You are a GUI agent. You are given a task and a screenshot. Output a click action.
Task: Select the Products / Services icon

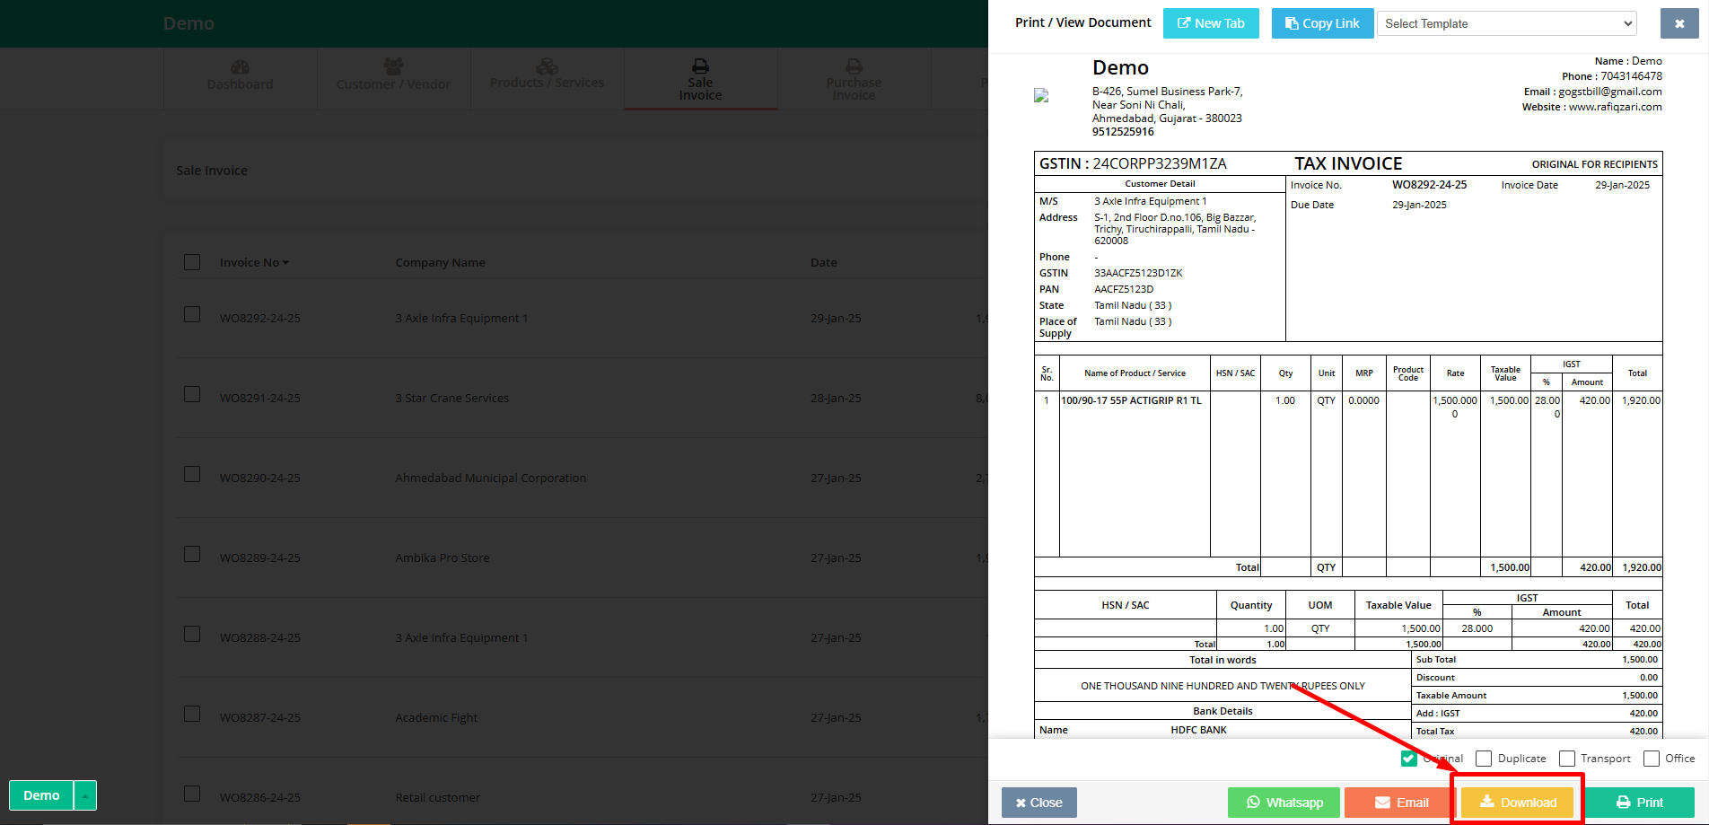547,66
